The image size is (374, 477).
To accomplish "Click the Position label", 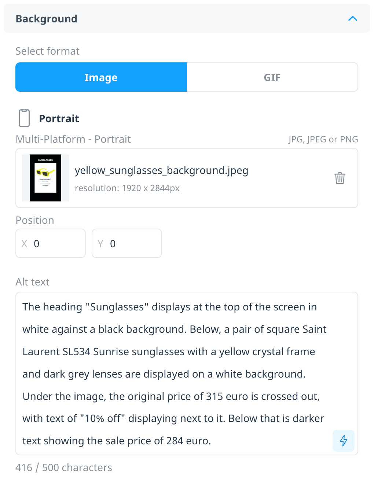I will tap(35, 220).
